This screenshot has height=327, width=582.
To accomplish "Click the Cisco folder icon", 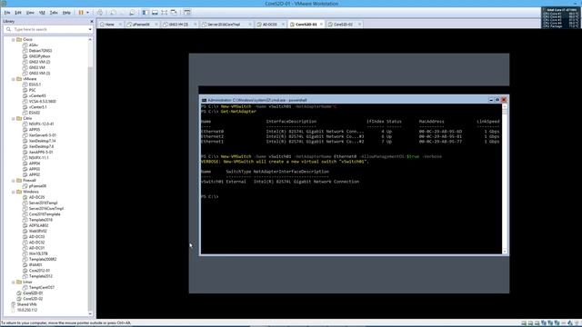I will click(x=19, y=39).
